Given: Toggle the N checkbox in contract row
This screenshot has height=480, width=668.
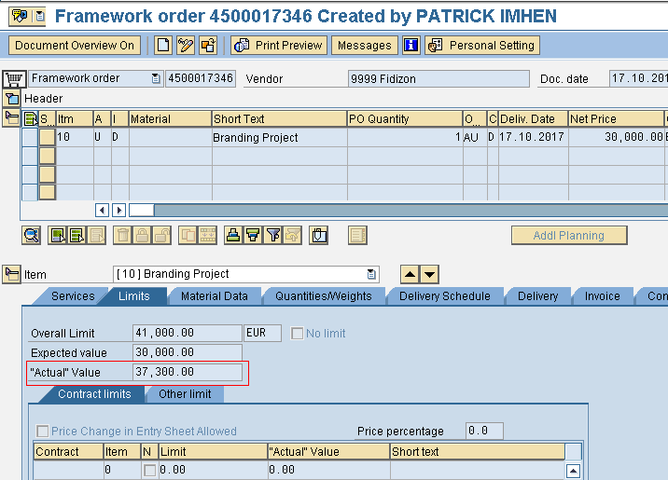Looking at the screenshot, I should [149, 470].
